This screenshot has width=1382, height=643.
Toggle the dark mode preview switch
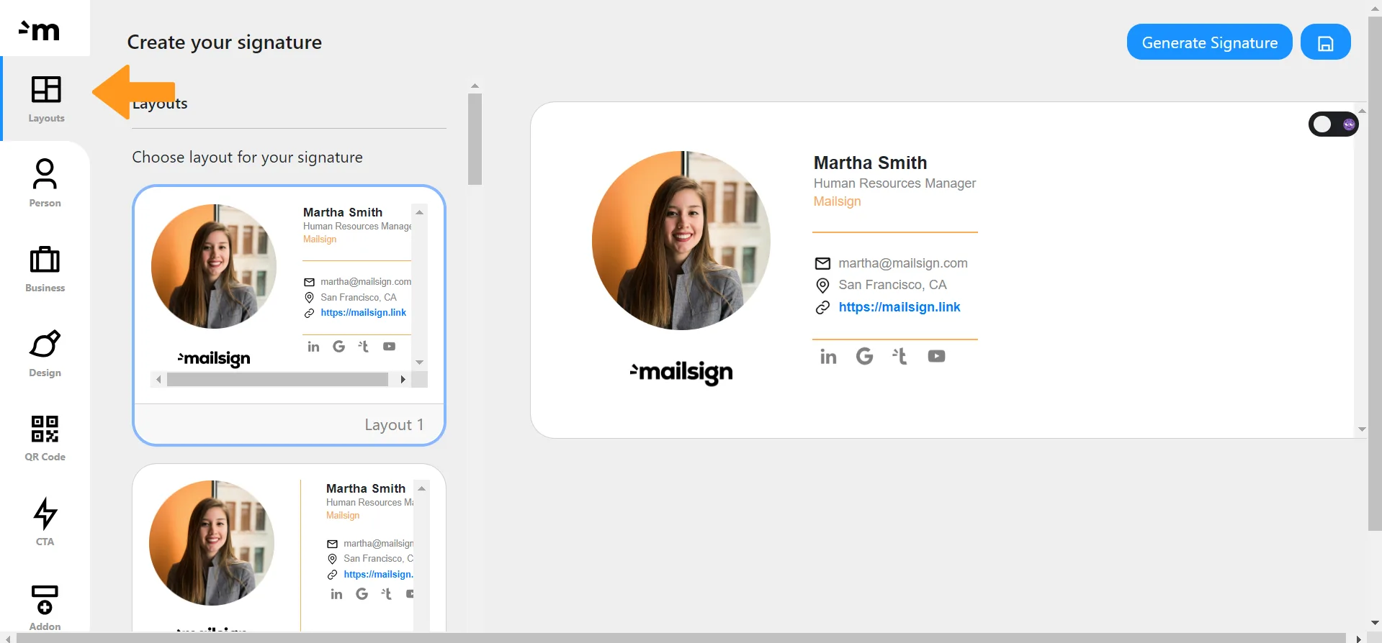coord(1334,124)
